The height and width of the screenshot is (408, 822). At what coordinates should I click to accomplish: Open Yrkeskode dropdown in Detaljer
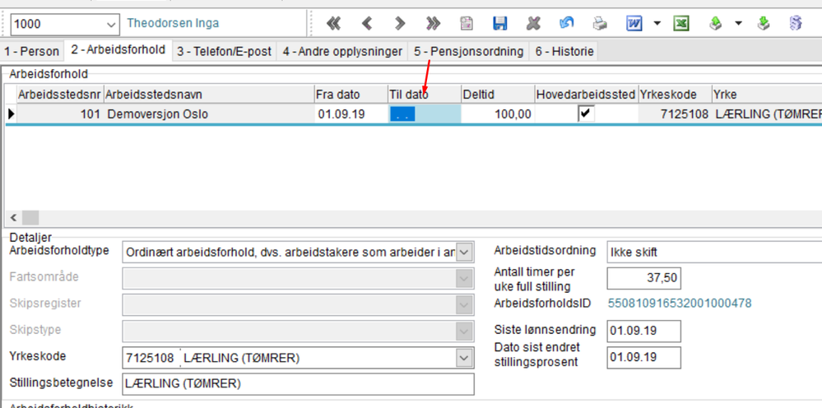[464, 358]
